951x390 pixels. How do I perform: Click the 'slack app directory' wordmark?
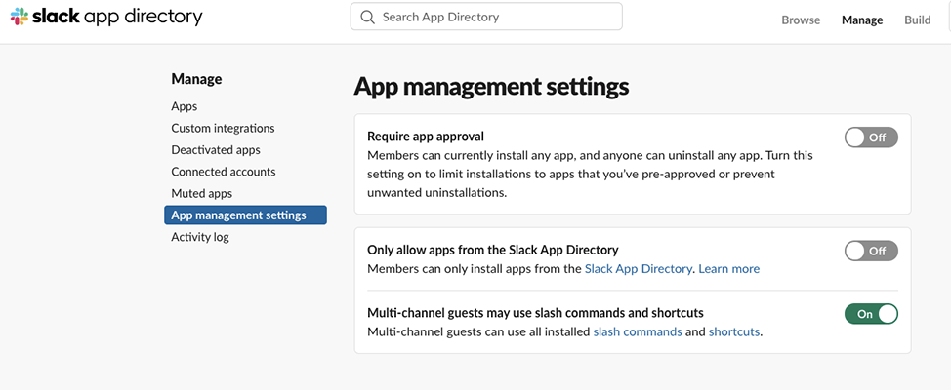[x=117, y=17]
